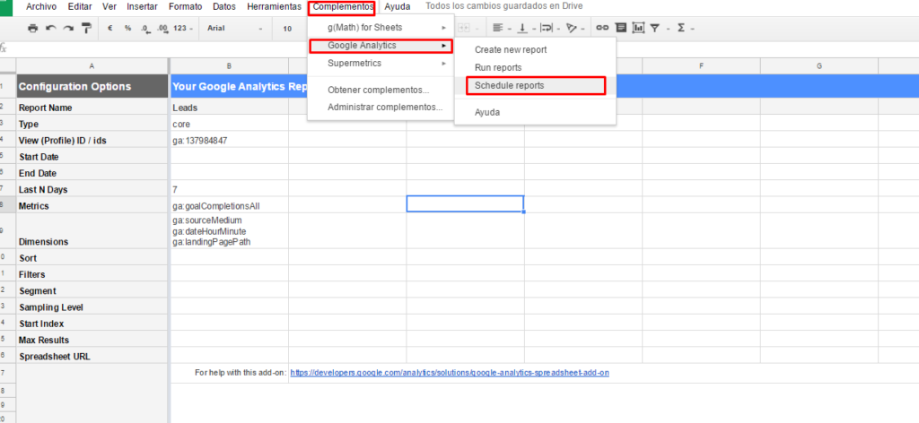Choose Administrar complementos...
The width and height of the screenshot is (919, 423).
point(381,107)
